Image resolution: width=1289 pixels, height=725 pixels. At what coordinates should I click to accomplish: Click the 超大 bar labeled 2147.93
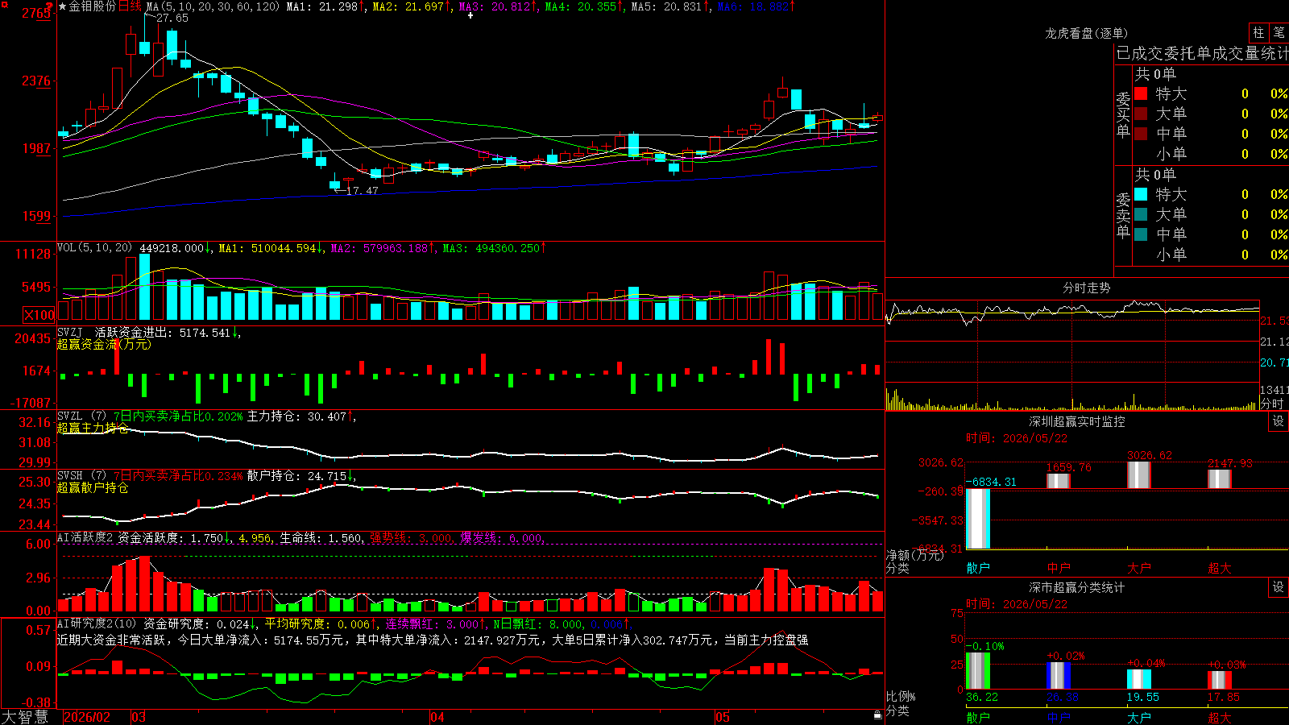click(x=1220, y=479)
